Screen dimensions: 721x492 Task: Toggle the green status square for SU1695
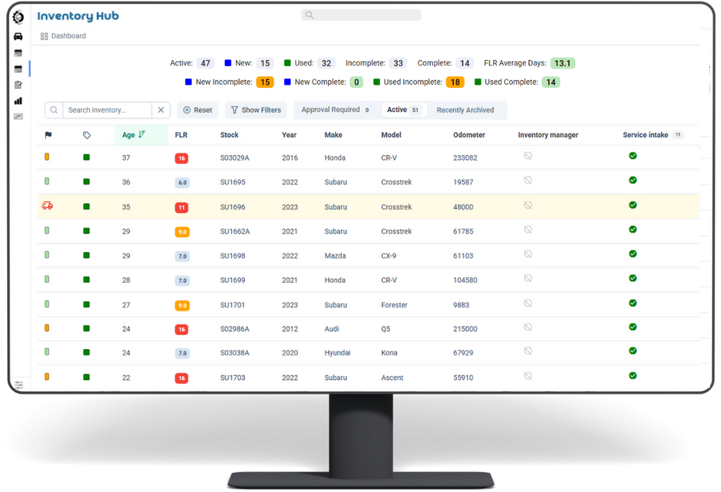(86, 180)
